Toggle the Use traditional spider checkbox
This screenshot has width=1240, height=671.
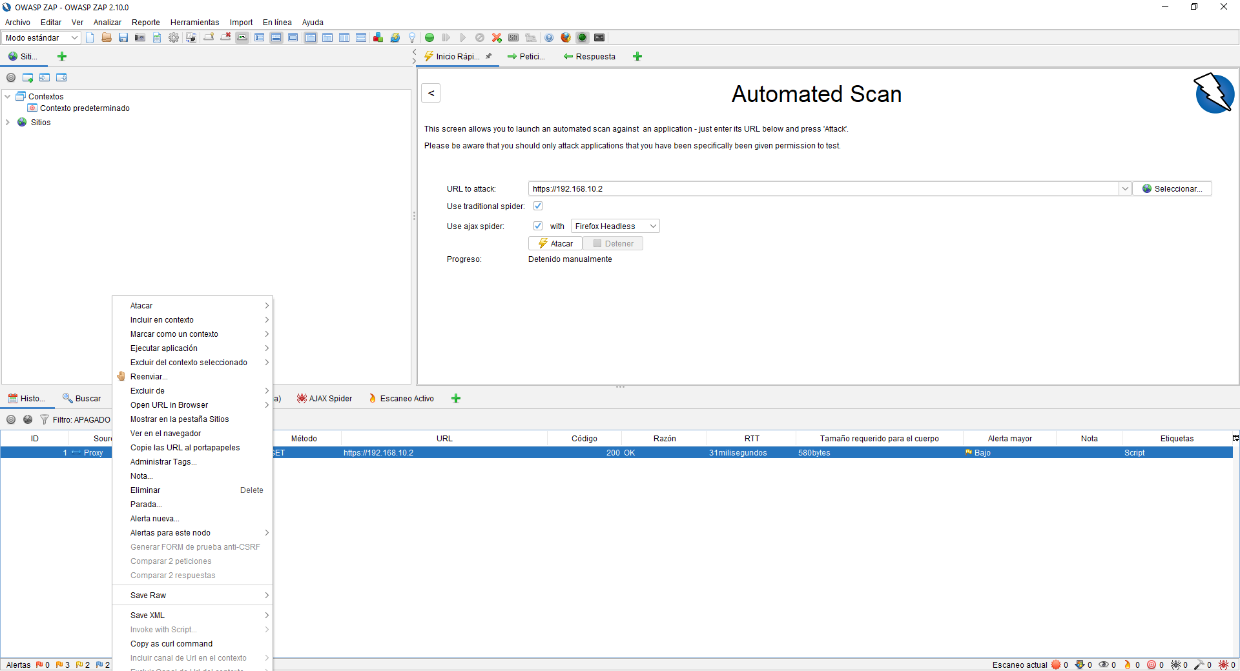coord(538,206)
